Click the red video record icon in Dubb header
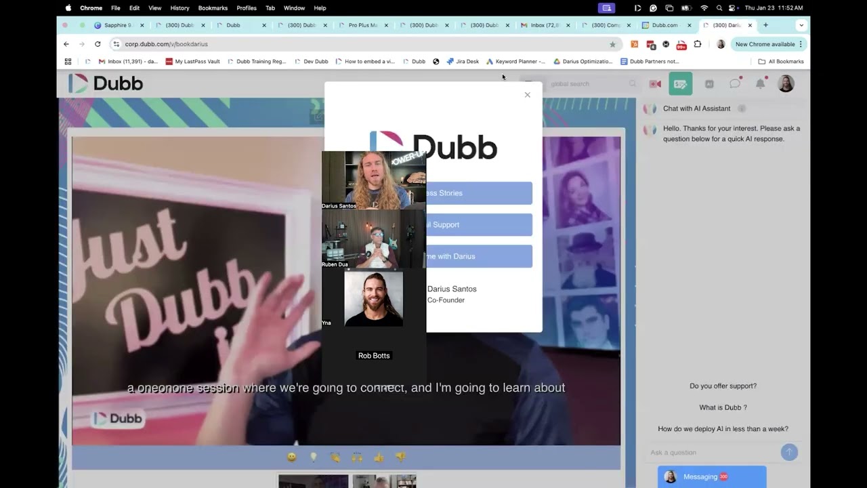This screenshot has height=488, width=867. click(x=655, y=84)
